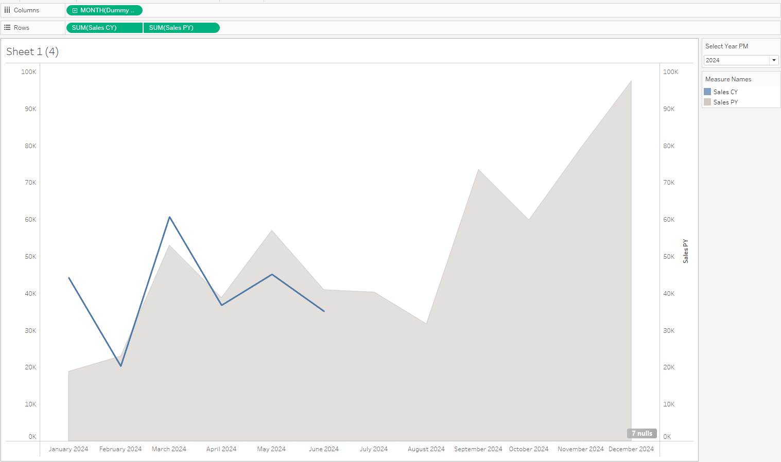
Task: Click the May 2024 axis label
Action: (271, 449)
